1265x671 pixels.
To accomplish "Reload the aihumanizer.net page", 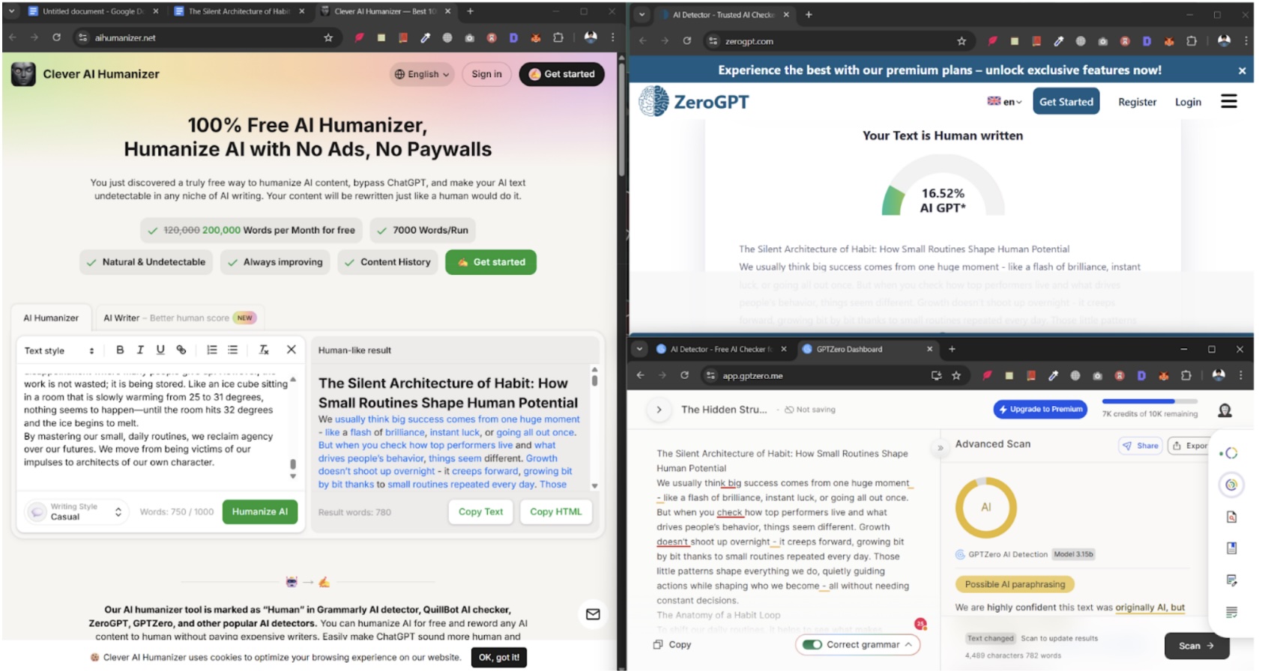I will [x=57, y=37].
